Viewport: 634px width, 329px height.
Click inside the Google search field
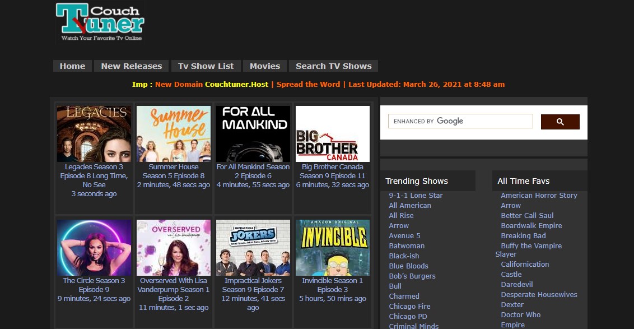point(460,121)
